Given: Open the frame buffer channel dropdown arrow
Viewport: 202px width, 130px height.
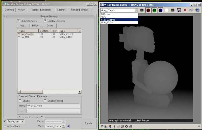Looking at the screenshot, I should (x=136, y=10).
